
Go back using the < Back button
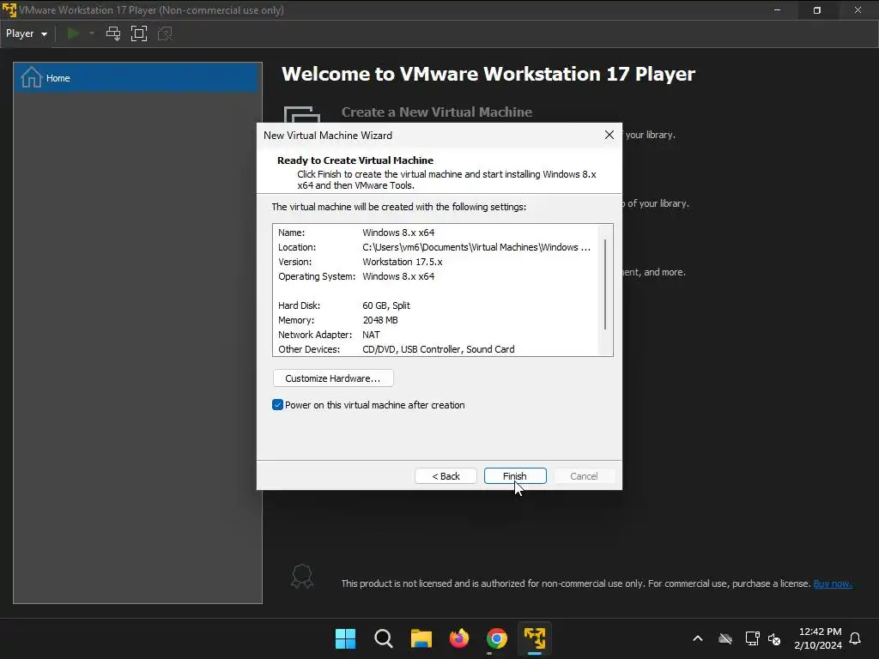click(446, 475)
